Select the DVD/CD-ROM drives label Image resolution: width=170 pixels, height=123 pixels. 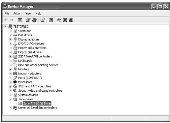coord(31,44)
